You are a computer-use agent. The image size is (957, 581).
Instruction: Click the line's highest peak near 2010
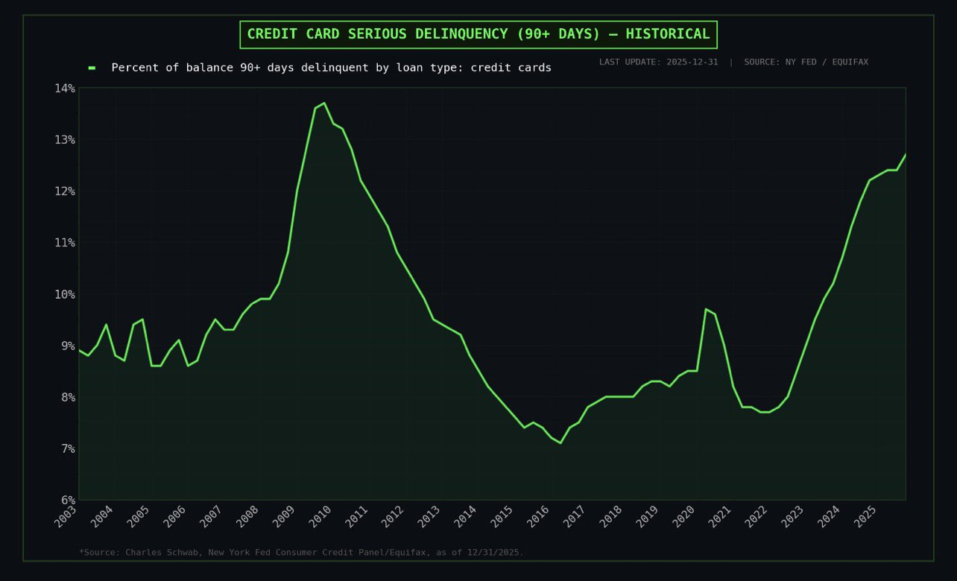coord(323,103)
